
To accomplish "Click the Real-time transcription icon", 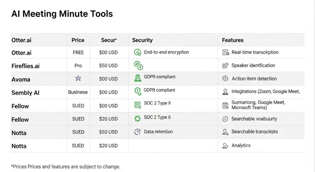I will click(x=226, y=53).
